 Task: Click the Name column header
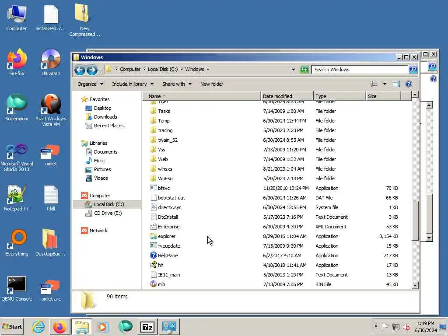tap(202, 96)
